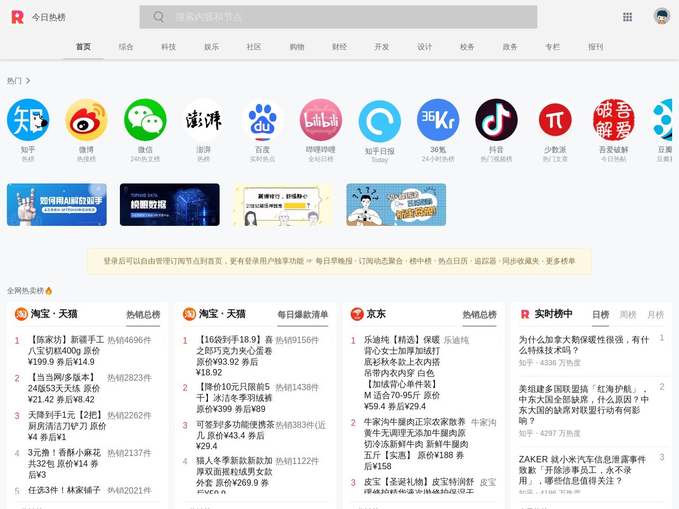679x509 pixels.
Task: Click the WeChat (微信) icon
Action: (145, 120)
